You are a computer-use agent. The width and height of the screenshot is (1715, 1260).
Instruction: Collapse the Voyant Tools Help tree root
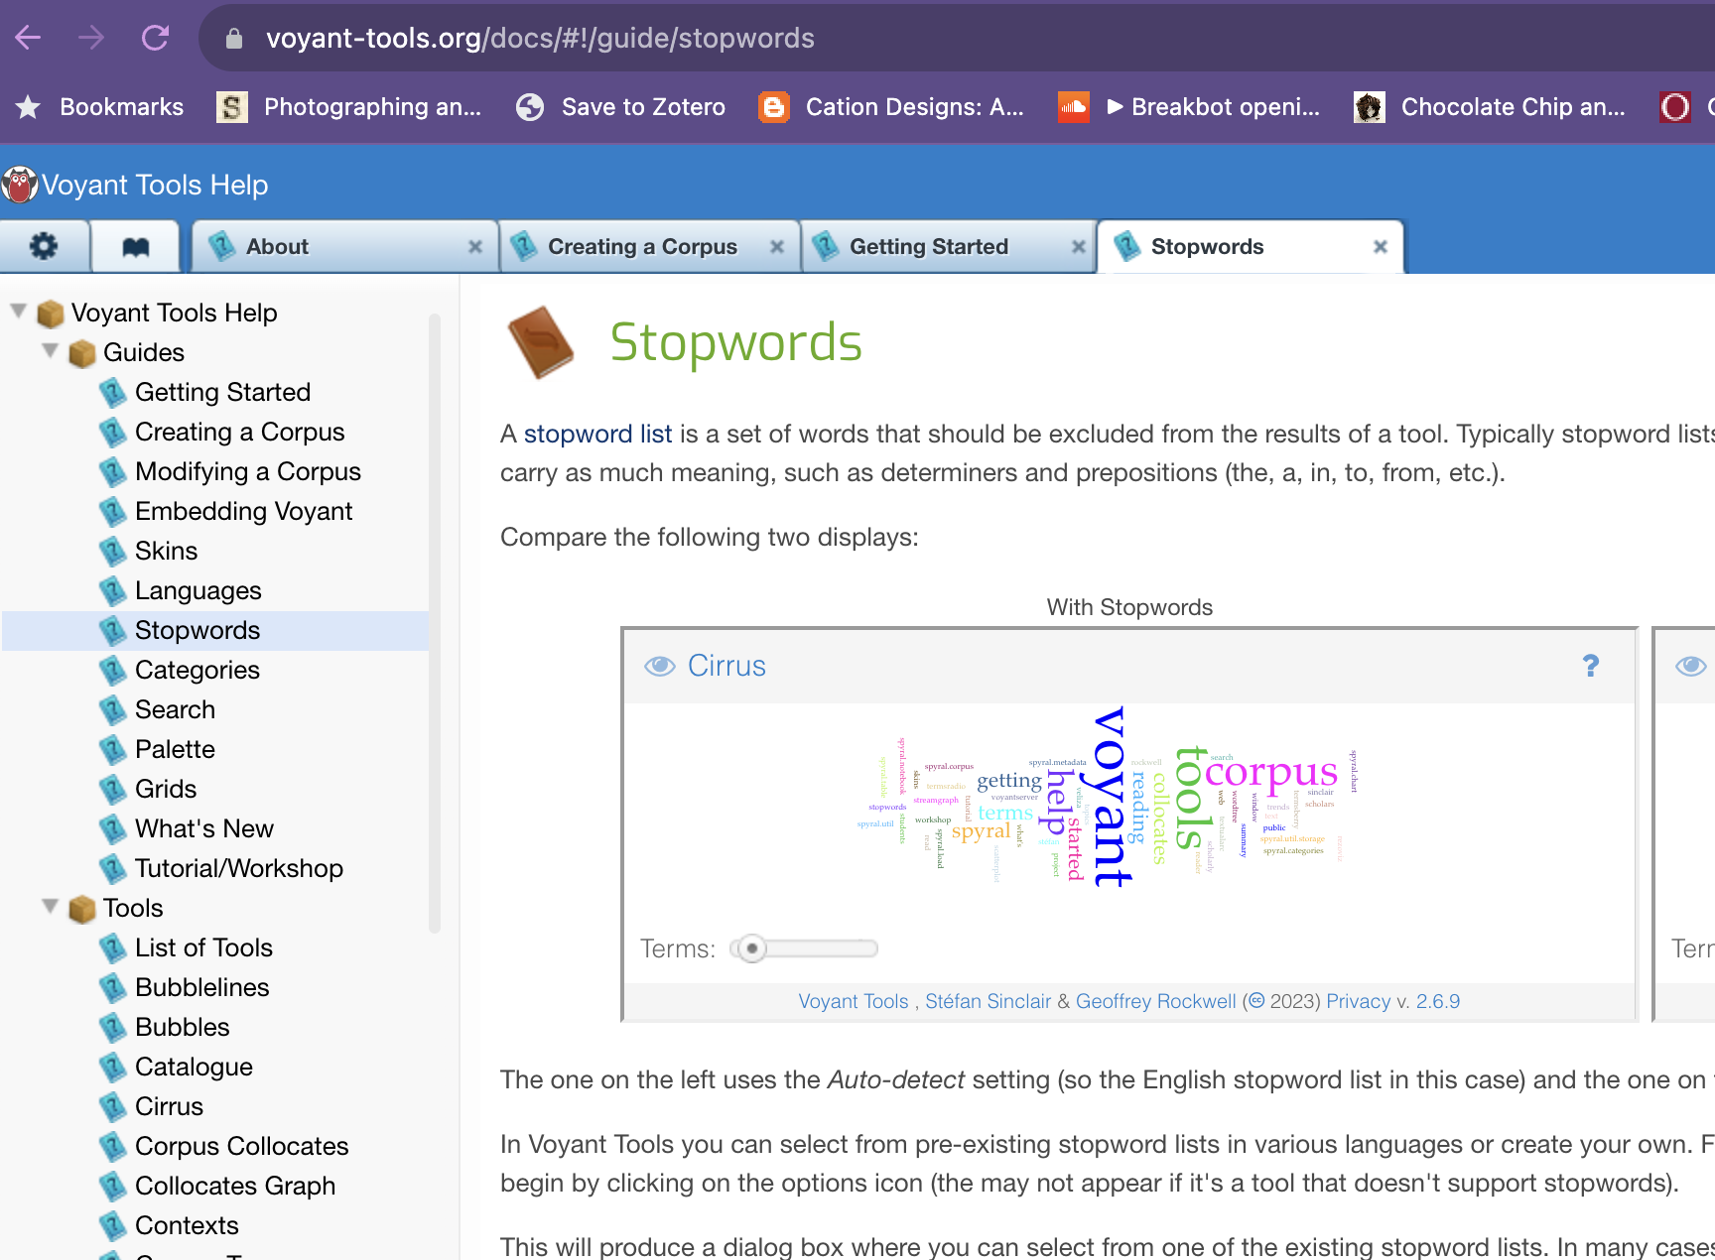click(x=18, y=312)
